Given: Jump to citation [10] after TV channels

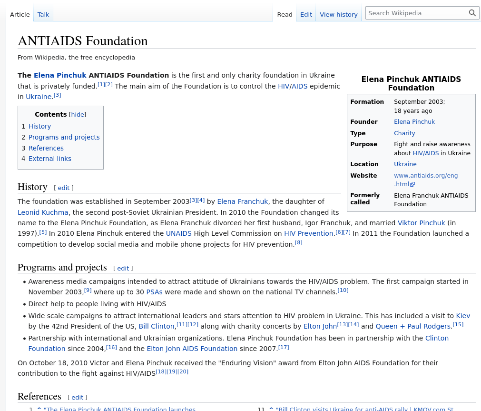Looking at the screenshot, I should (343, 291).
